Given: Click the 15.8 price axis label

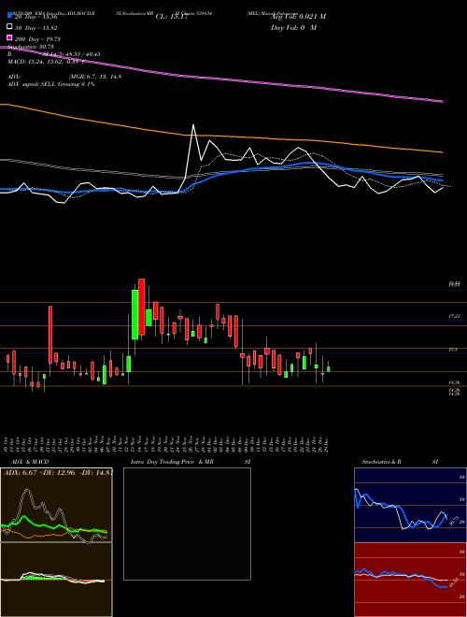Looking at the screenshot, I should pyautogui.click(x=453, y=350).
